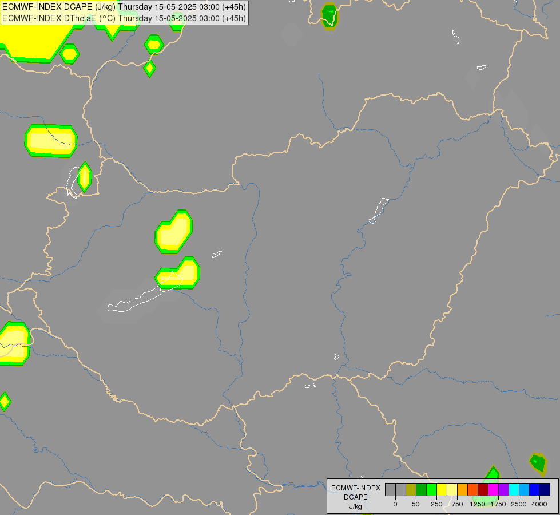Pick the cyan legend swatch
Image resolution: width=560 pixels, height=515 pixels.
click(514, 490)
